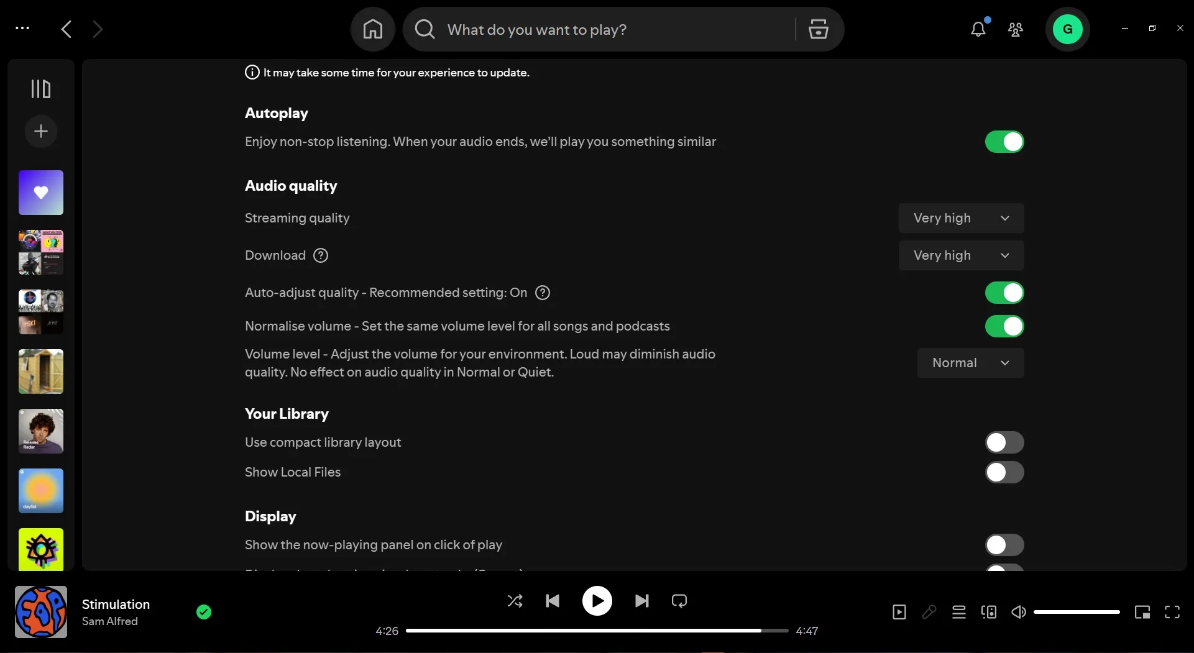Open the Liked Songs thumbnail
Screen dimensions: 1194x653
tap(40, 192)
